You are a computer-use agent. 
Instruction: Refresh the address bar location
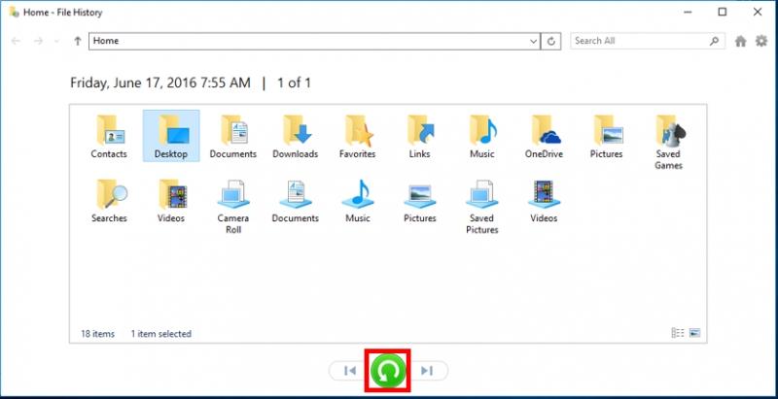click(x=550, y=41)
